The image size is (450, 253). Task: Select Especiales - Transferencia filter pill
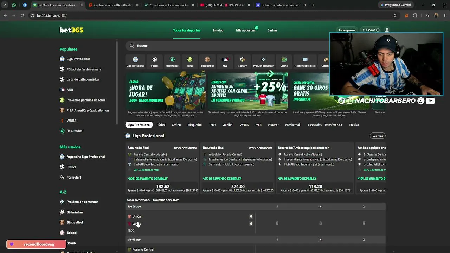click(325, 125)
